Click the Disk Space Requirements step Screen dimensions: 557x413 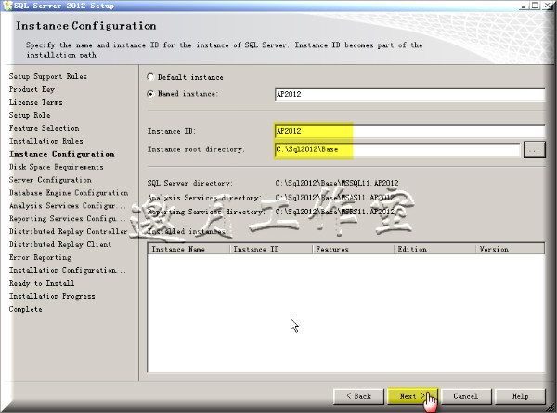coord(57,167)
